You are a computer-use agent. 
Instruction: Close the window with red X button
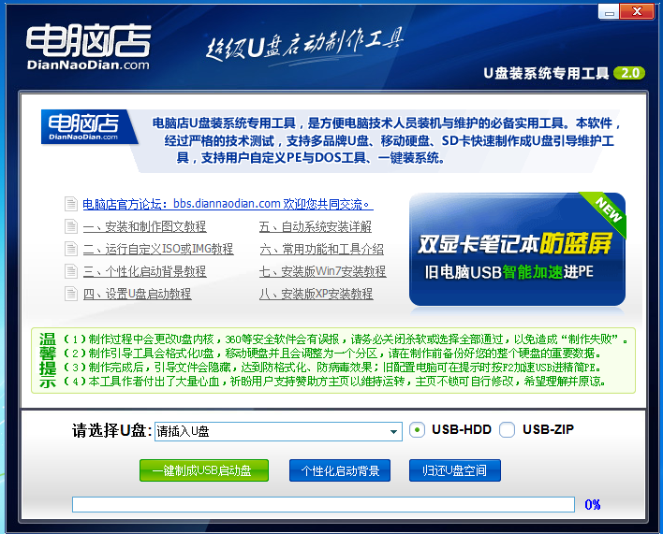tap(637, 12)
